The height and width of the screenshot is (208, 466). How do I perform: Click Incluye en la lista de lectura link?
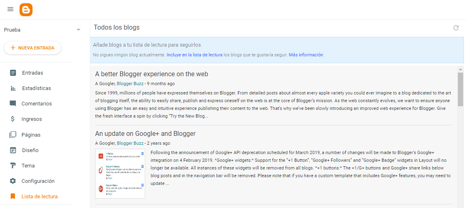pos(194,55)
